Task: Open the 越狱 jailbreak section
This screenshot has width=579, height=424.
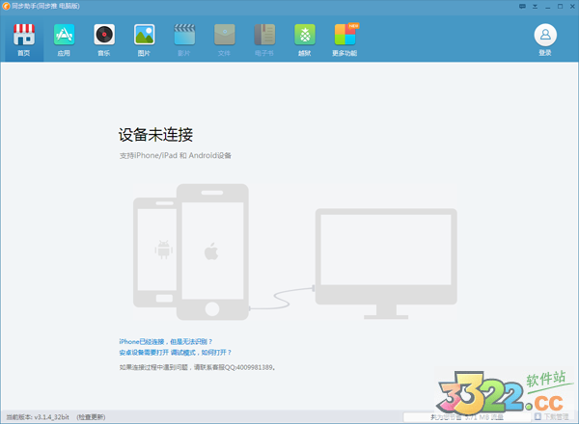Action: 305,40
